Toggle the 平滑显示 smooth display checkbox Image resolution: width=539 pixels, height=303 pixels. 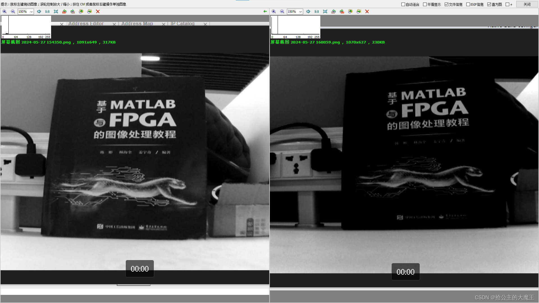[x=425, y=4]
